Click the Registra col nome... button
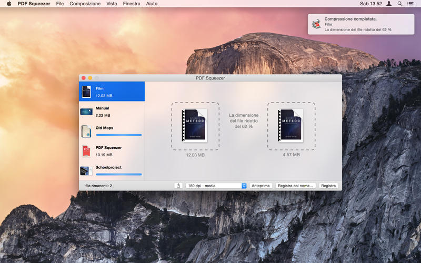Screen dimensions: 421x263 coord(296,186)
